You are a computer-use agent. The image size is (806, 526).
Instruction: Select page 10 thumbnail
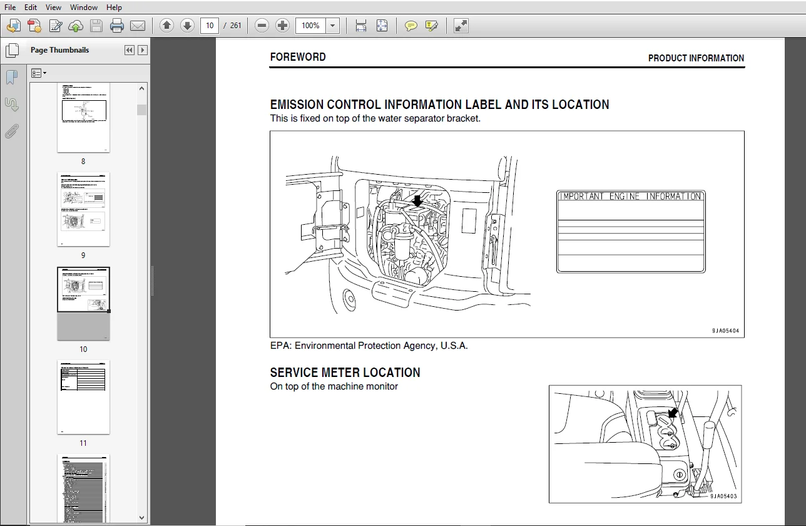click(x=83, y=304)
